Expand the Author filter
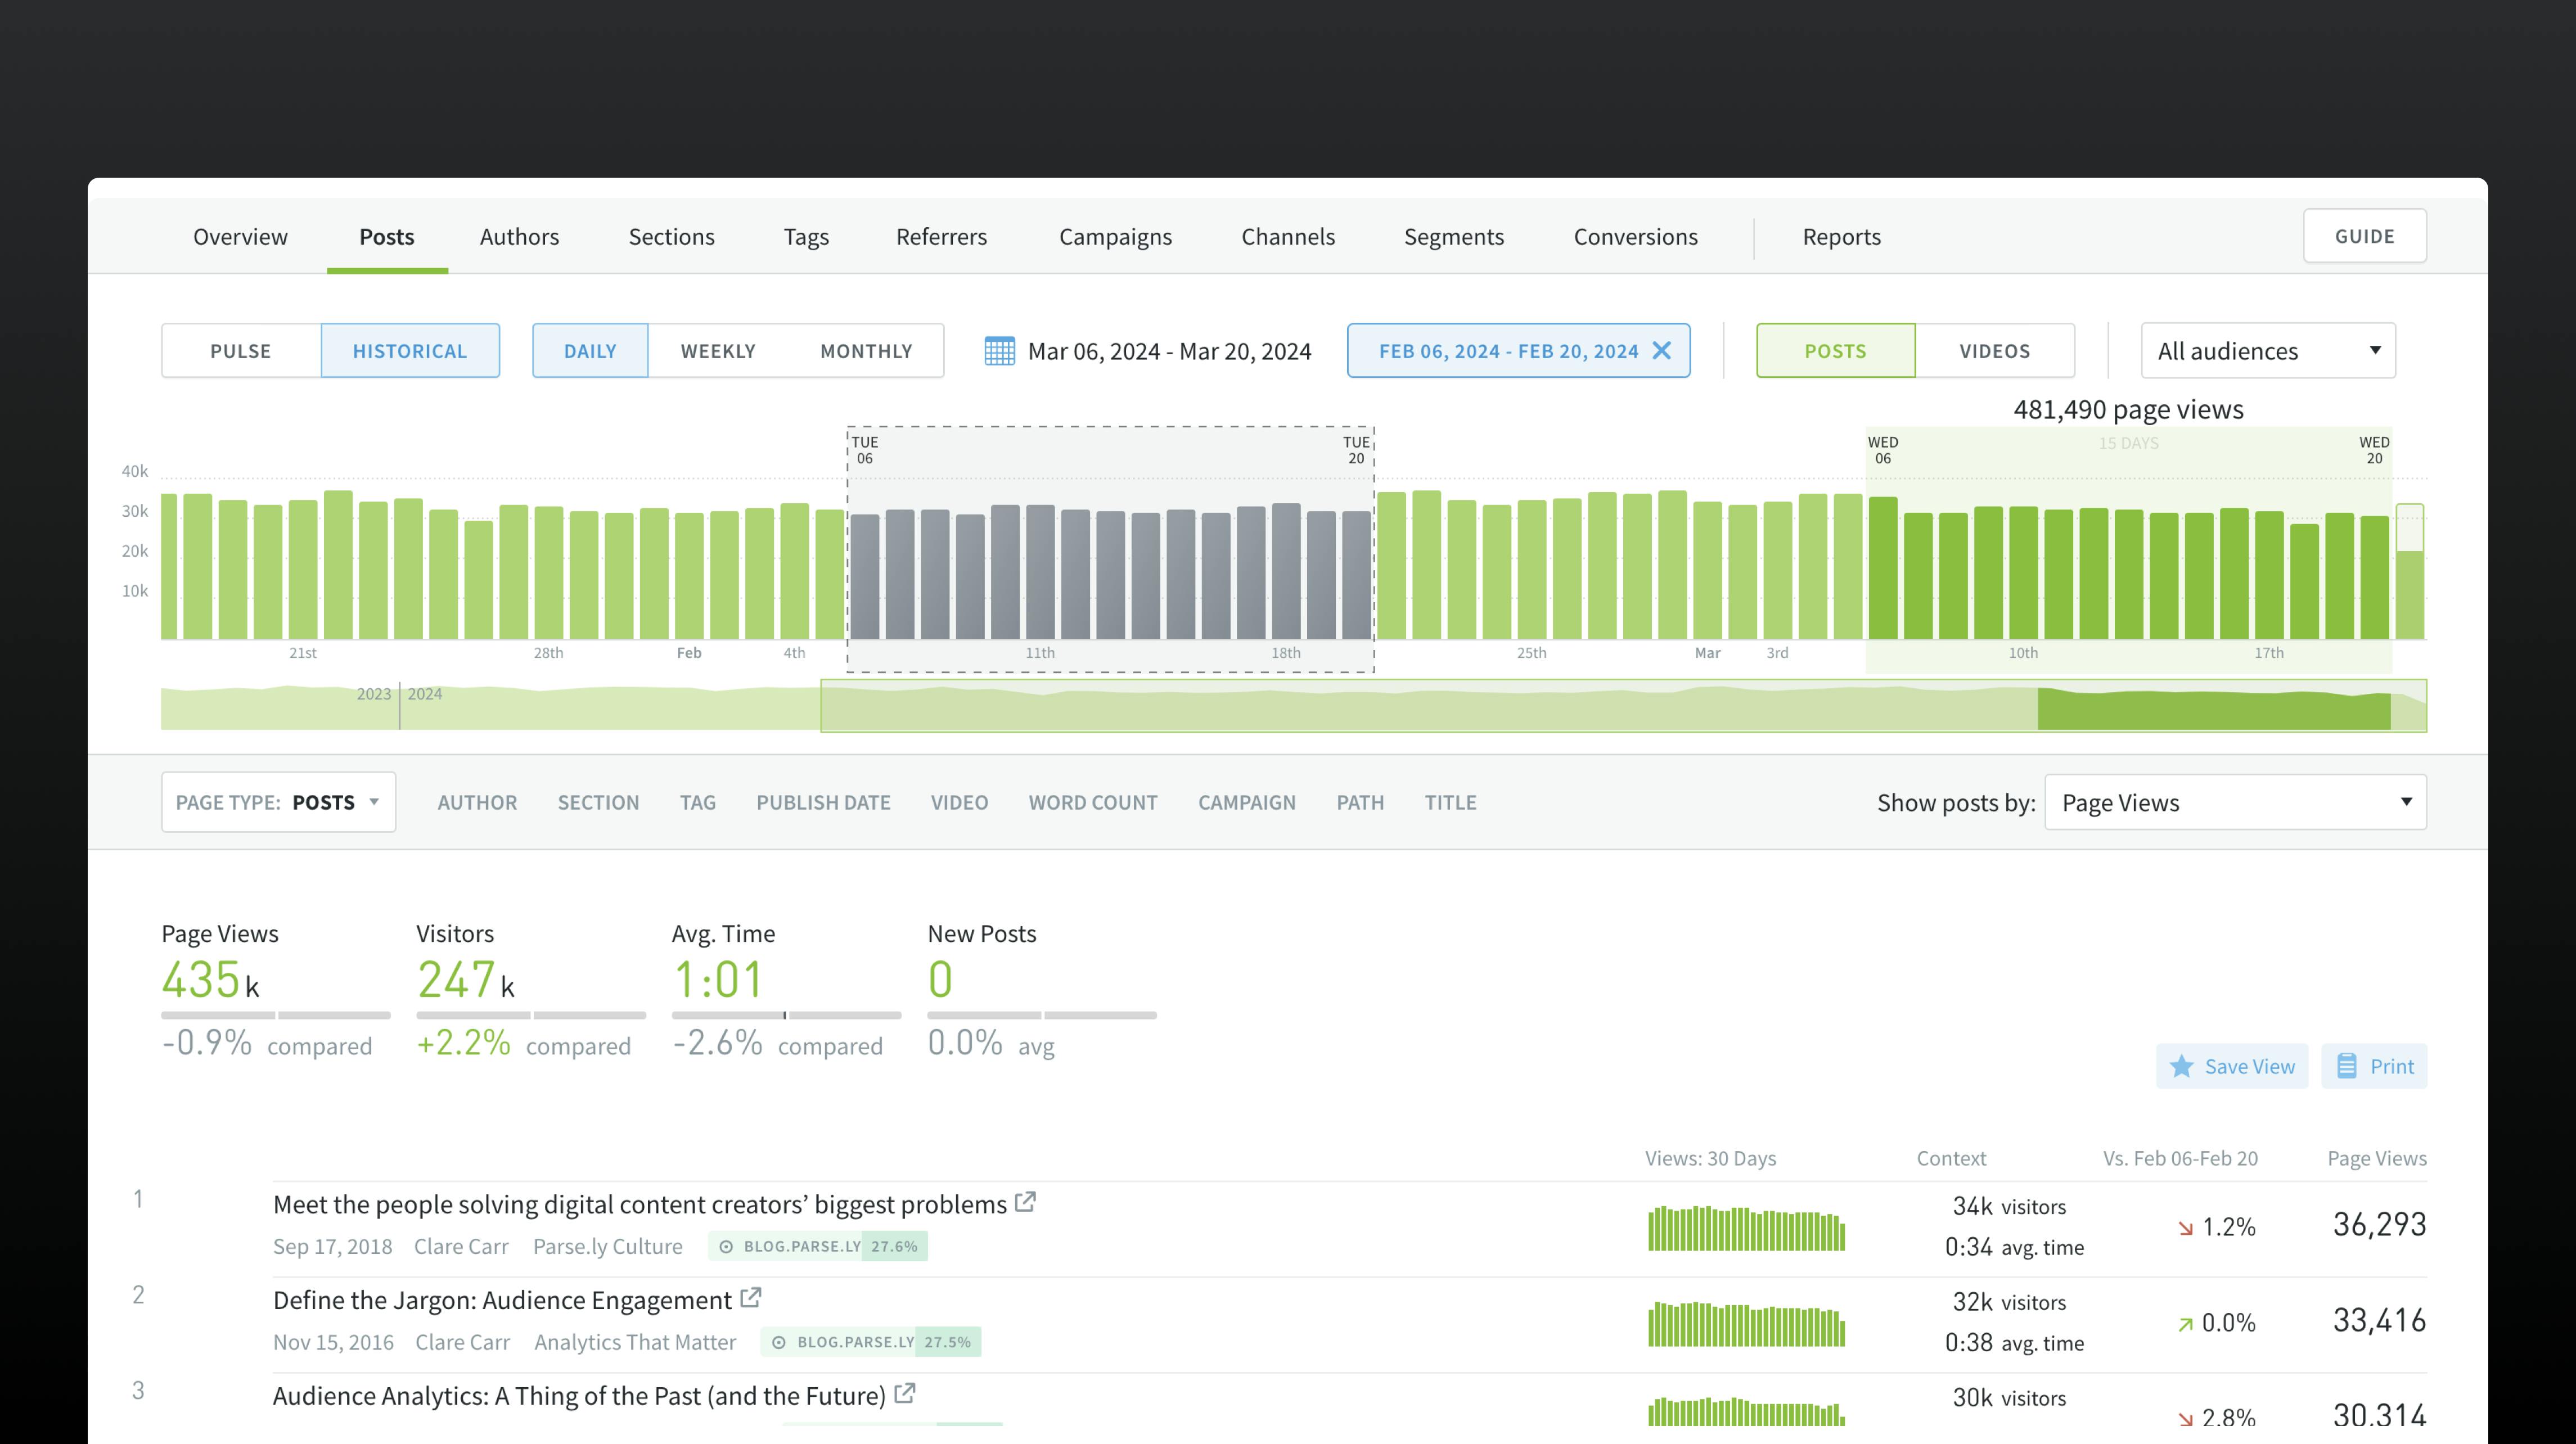2576x1444 pixels. tap(477, 802)
